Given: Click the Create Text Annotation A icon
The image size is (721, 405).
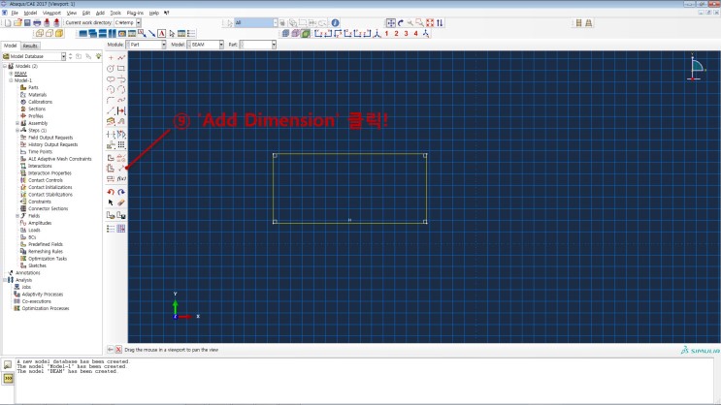Looking at the screenshot, I should click(x=161, y=34).
